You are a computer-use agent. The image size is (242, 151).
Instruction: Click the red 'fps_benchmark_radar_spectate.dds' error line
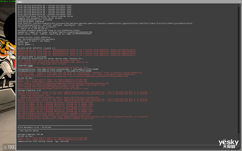click(x=53, y=62)
